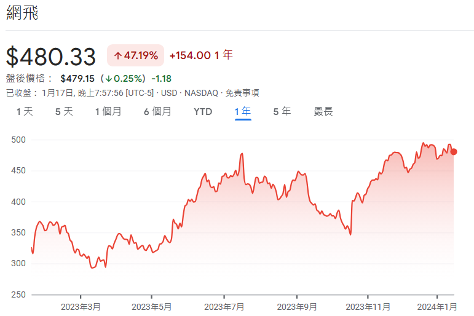Screen dimensions: 474x316
Task: Click the 網飛 stock title
Action: [x=22, y=13]
